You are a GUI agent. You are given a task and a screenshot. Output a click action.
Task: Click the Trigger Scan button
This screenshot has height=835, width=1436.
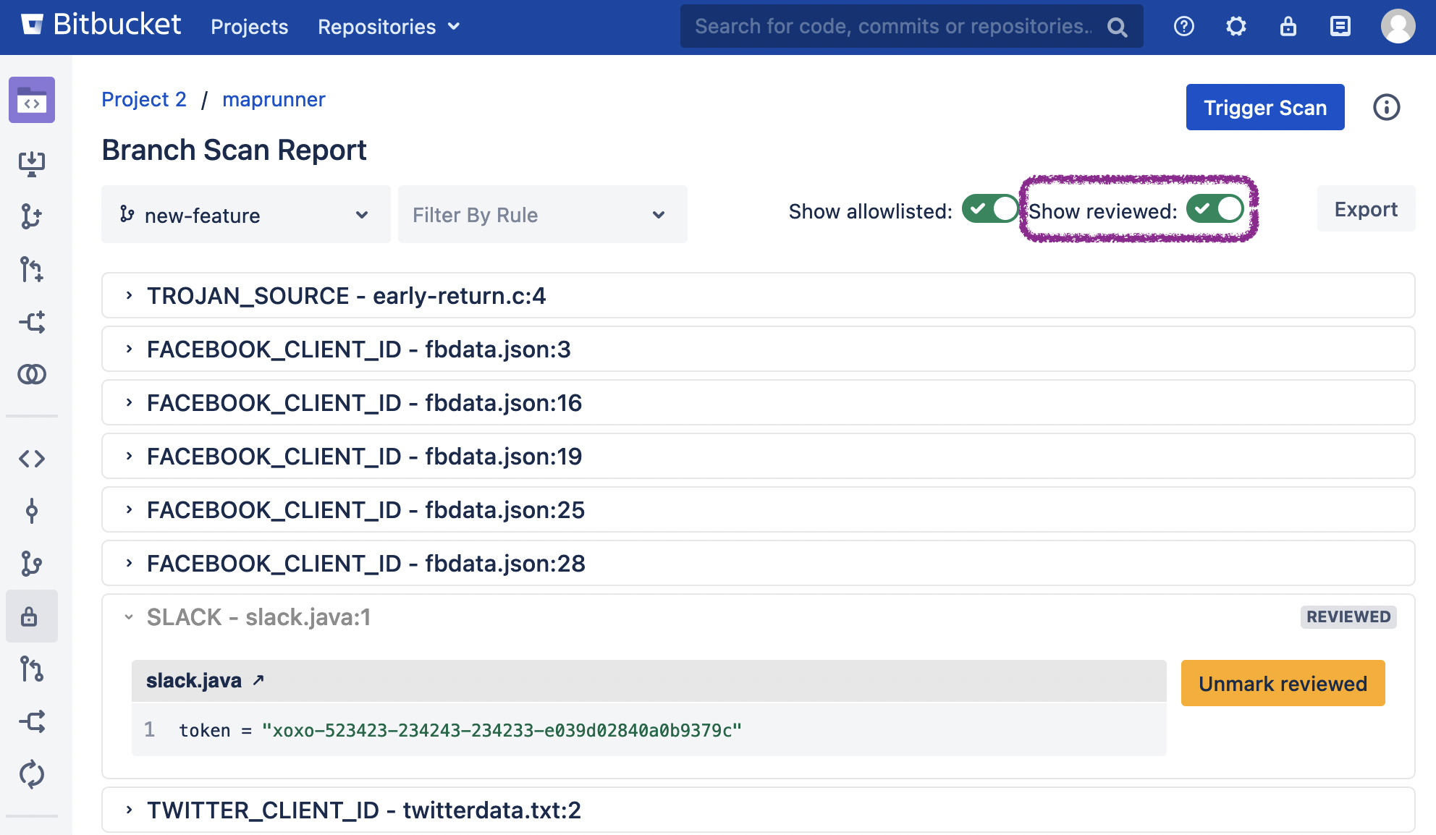click(1264, 108)
